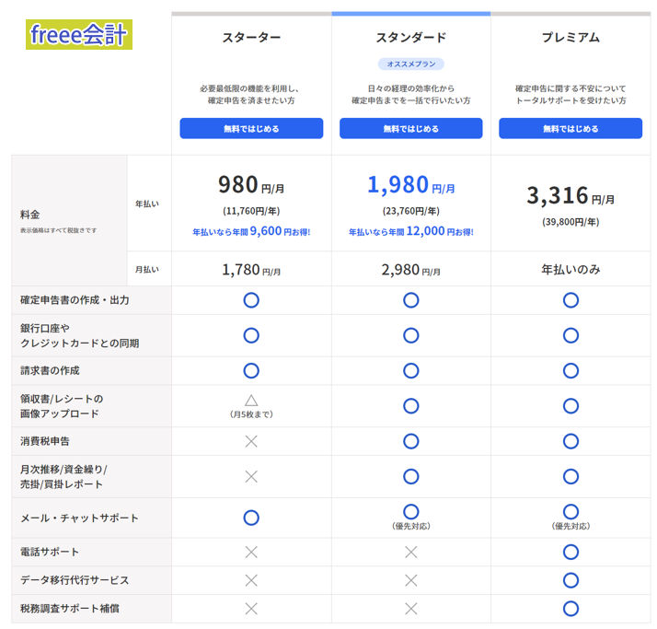Click the 2,980円/月 monthly price
657x629 pixels.
[x=411, y=270]
